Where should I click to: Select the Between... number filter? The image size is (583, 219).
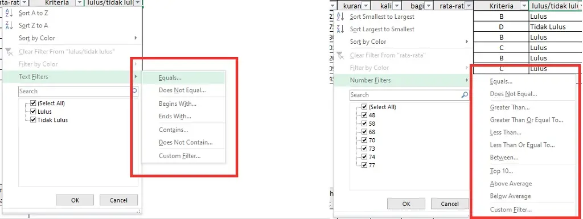tap(524, 158)
